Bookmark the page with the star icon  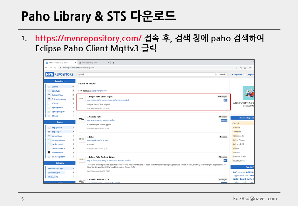click(x=250, y=68)
